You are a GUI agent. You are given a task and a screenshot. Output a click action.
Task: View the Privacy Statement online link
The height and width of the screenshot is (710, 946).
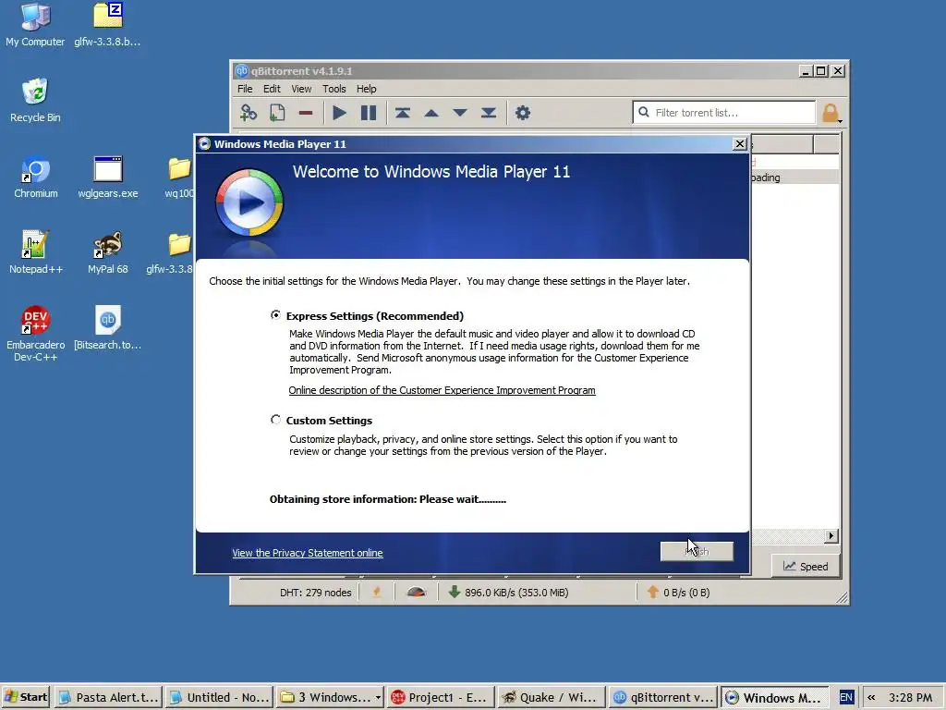[307, 553]
